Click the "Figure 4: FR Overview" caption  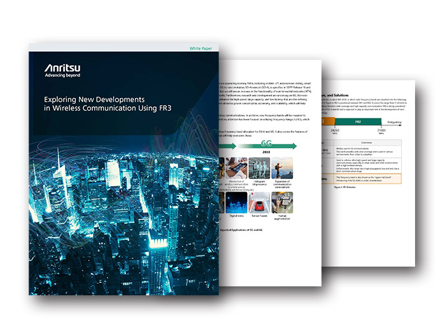coord(345,187)
